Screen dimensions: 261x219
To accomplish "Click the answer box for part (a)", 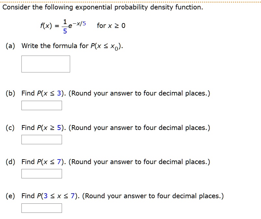I will click(45, 64).
